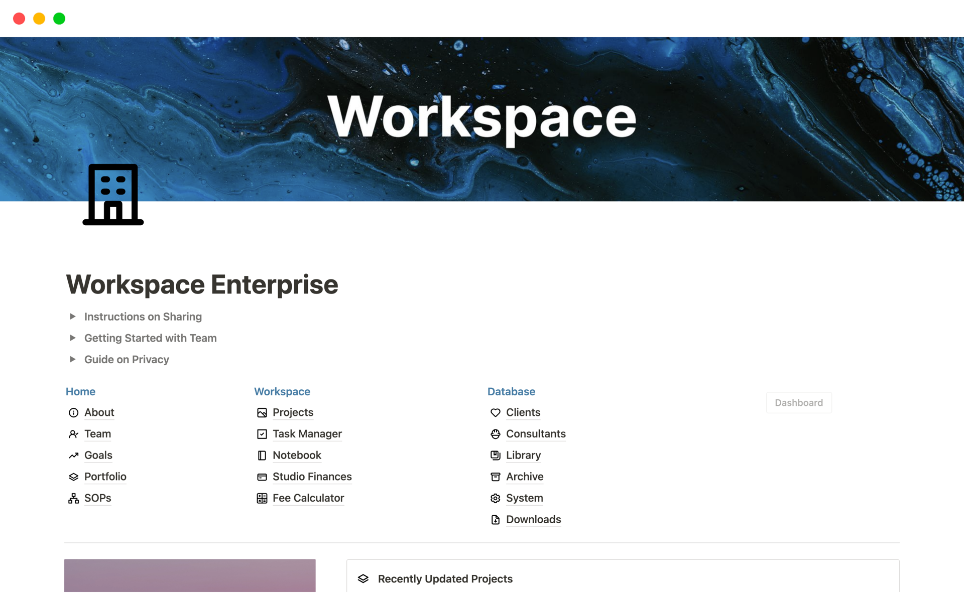Expand the Instructions on Sharing toggle
964x602 pixels.
[73, 317]
